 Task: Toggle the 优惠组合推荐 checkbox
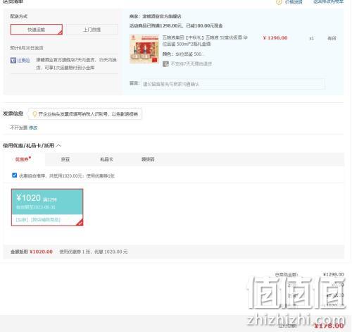pos(14,175)
